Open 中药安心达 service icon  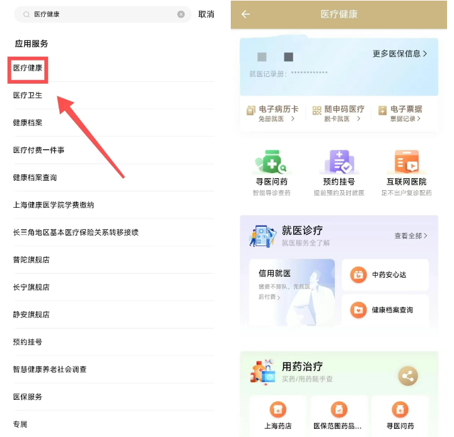click(359, 275)
